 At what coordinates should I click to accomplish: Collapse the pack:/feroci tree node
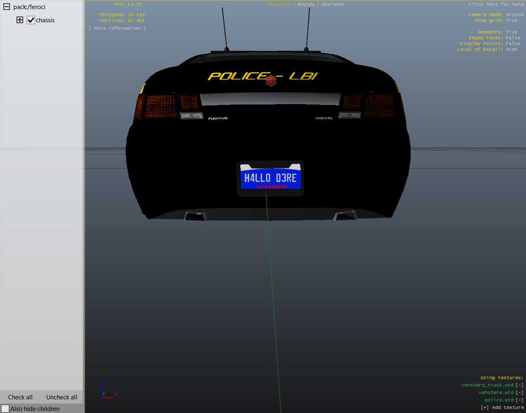pos(7,7)
